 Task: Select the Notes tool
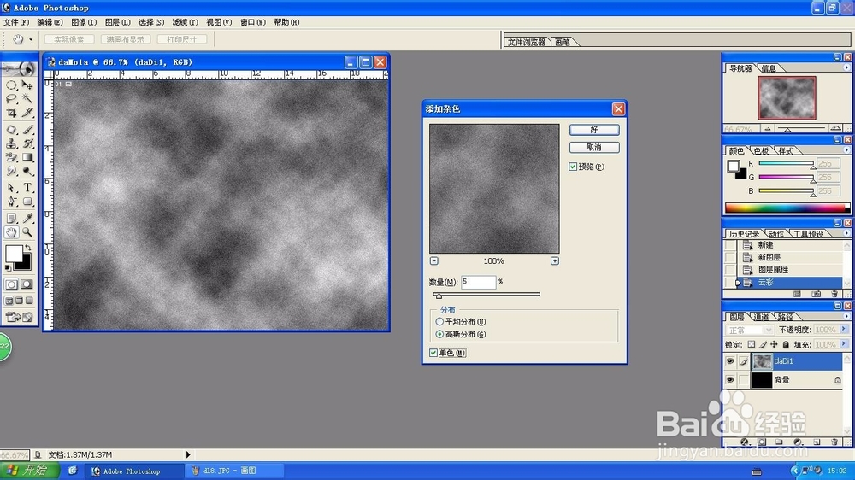11,219
